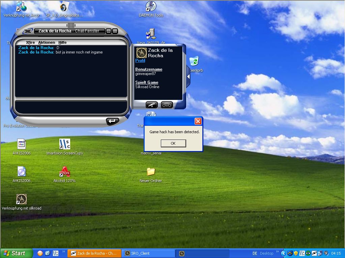The height and width of the screenshot is (258, 345).
Task: Click the Silkroad game avatar in profile panel
Action: (x=141, y=53)
